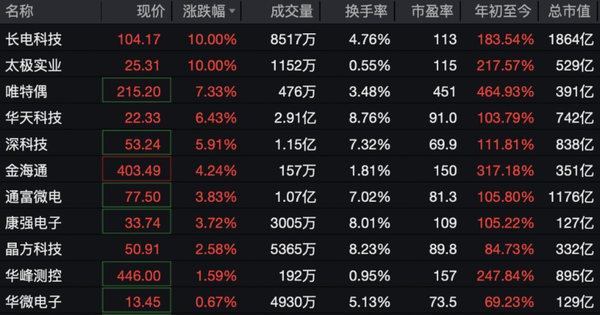Sort by 市盈率 column header
Viewport: 600px width, 315px height.
pyautogui.click(x=433, y=11)
